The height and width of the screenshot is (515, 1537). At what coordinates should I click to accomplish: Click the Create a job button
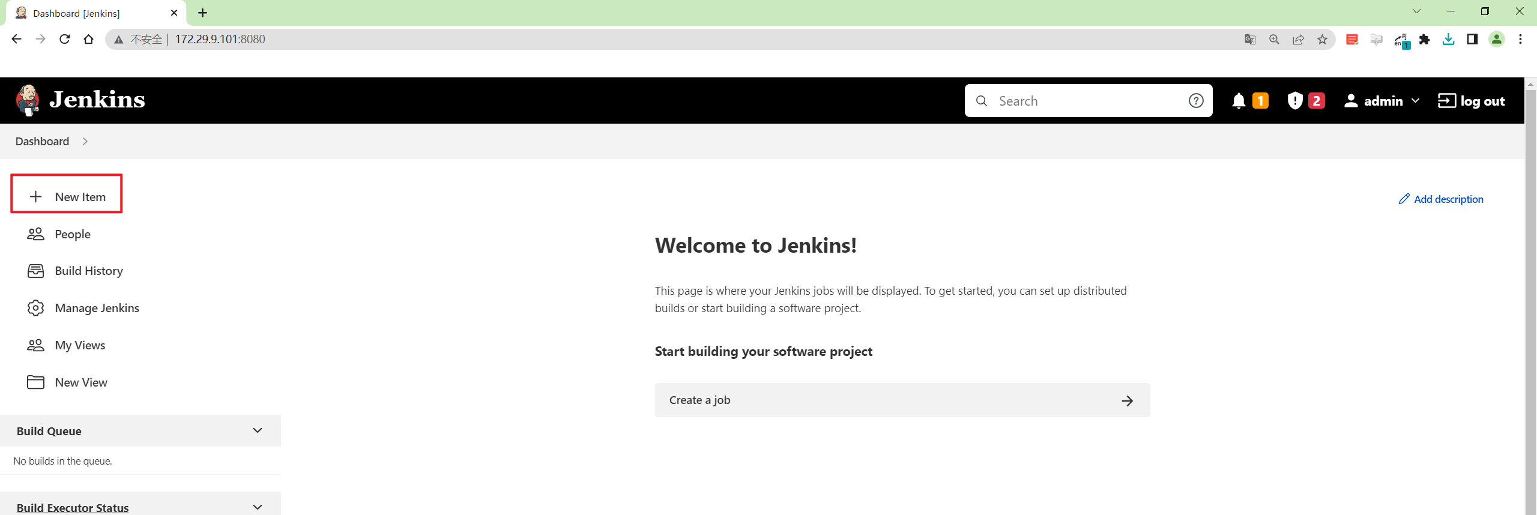coord(902,400)
